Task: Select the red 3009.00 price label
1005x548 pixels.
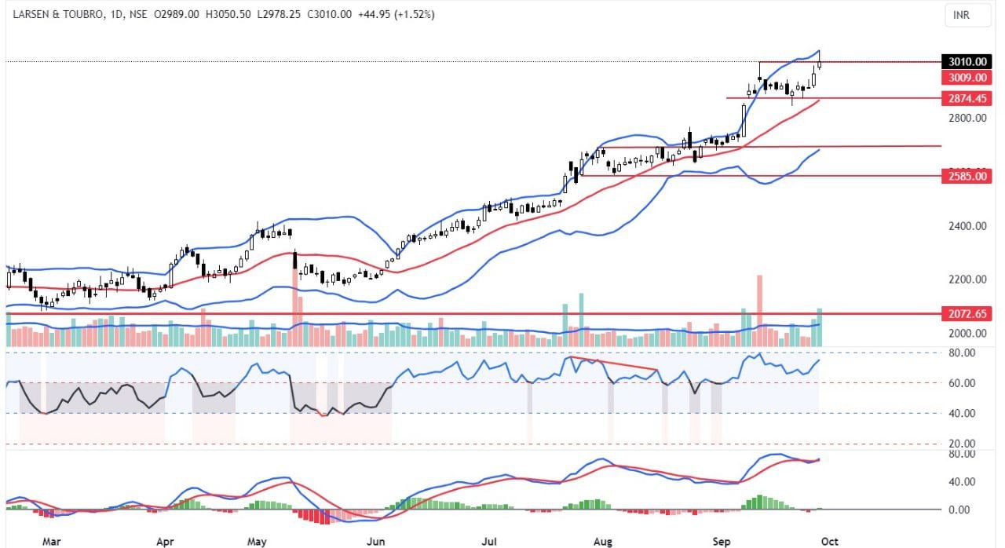Action: (967, 78)
